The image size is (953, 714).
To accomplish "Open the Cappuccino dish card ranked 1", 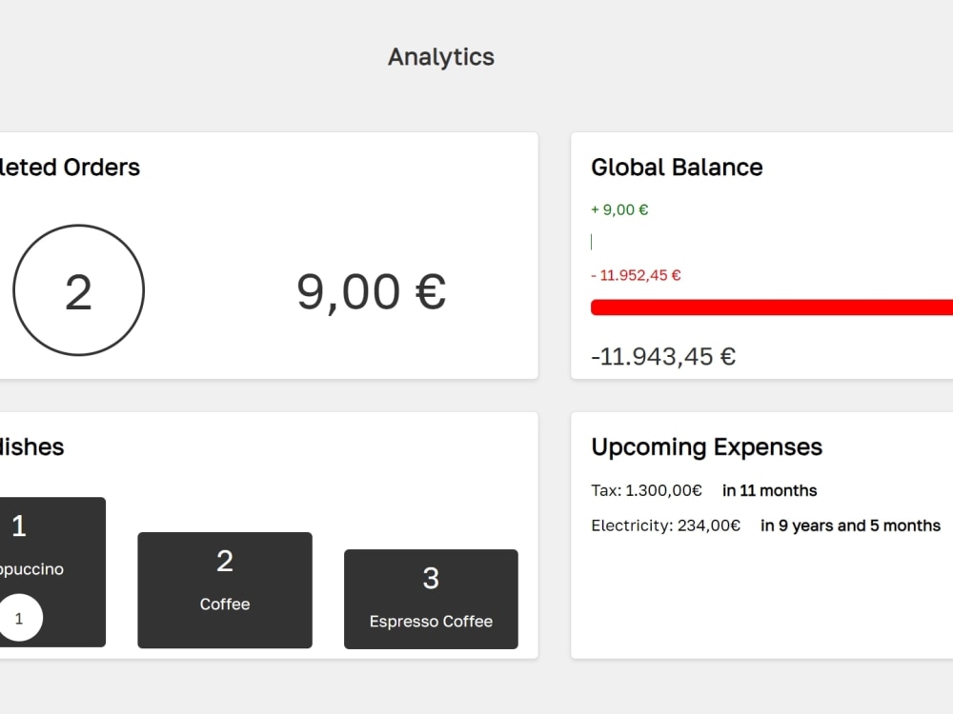I will [52, 572].
